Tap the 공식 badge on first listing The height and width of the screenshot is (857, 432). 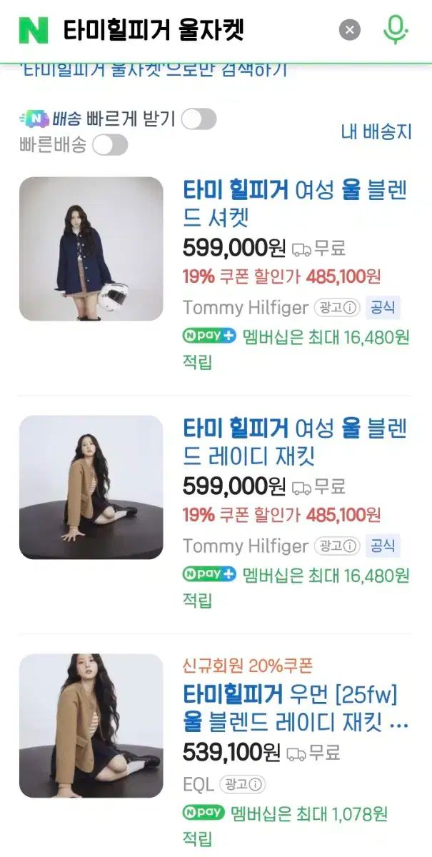tap(383, 308)
